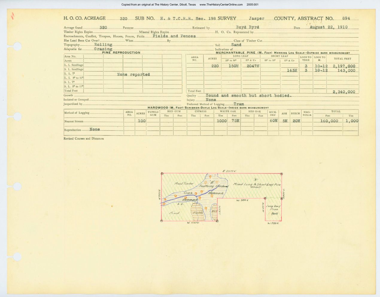The image size is (380, 297).
Task: Select the 'Nearest Stream' label
Action: click(x=74, y=121)
